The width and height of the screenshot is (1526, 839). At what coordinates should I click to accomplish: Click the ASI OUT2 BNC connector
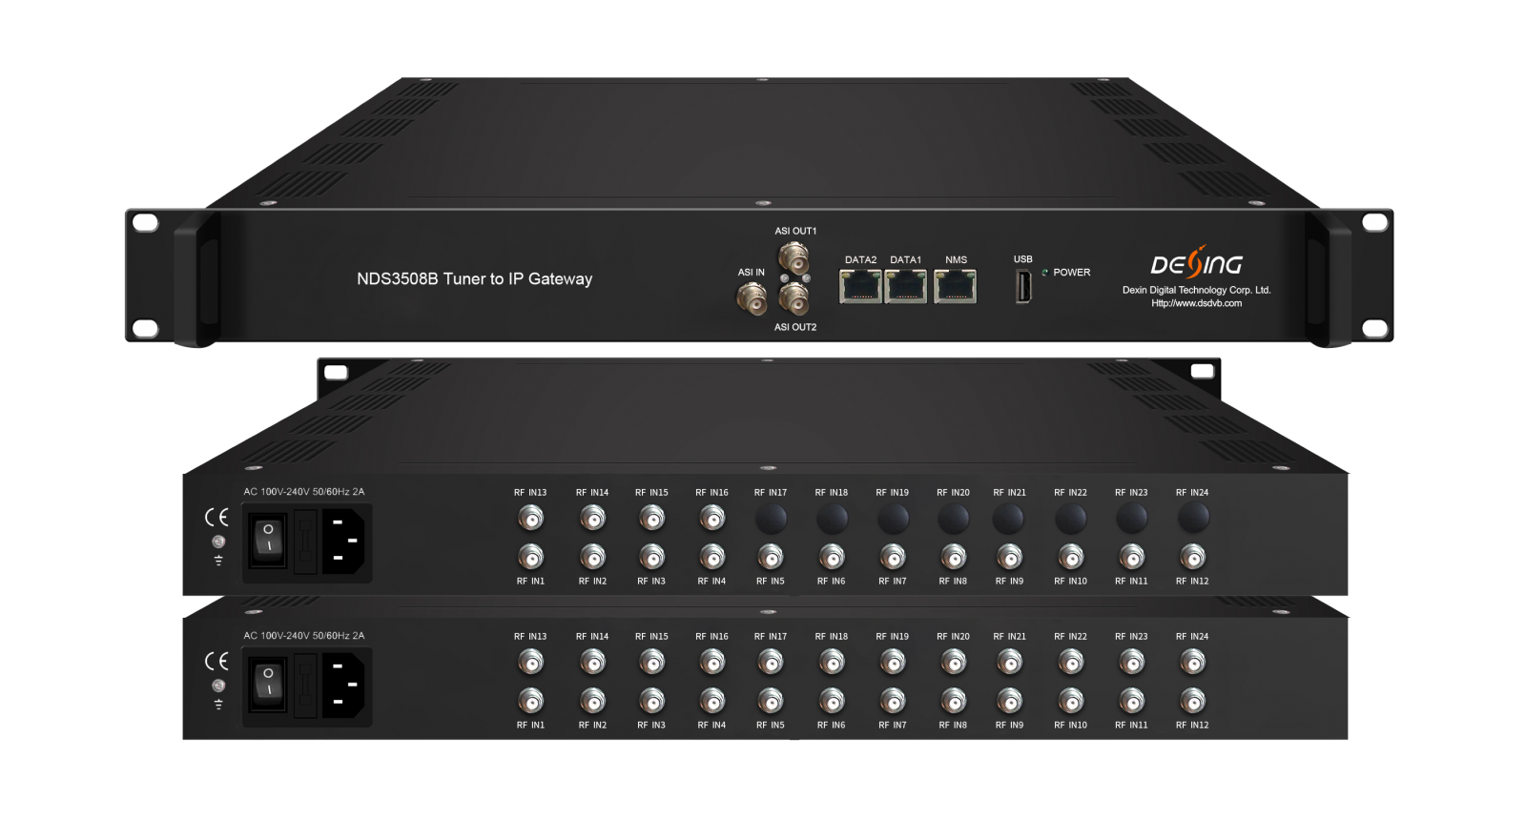pos(794,299)
